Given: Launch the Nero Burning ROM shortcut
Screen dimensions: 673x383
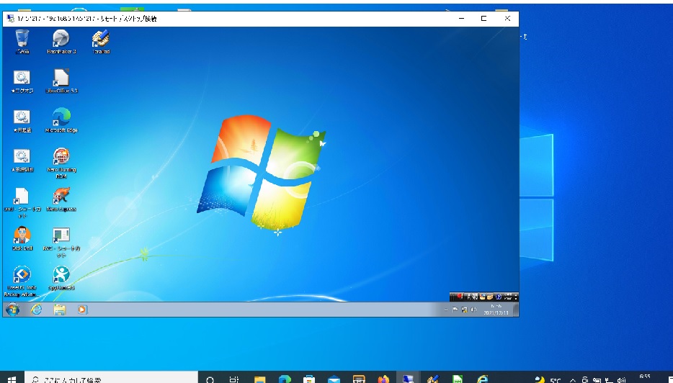Looking at the screenshot, I should [x=61, y=163].
